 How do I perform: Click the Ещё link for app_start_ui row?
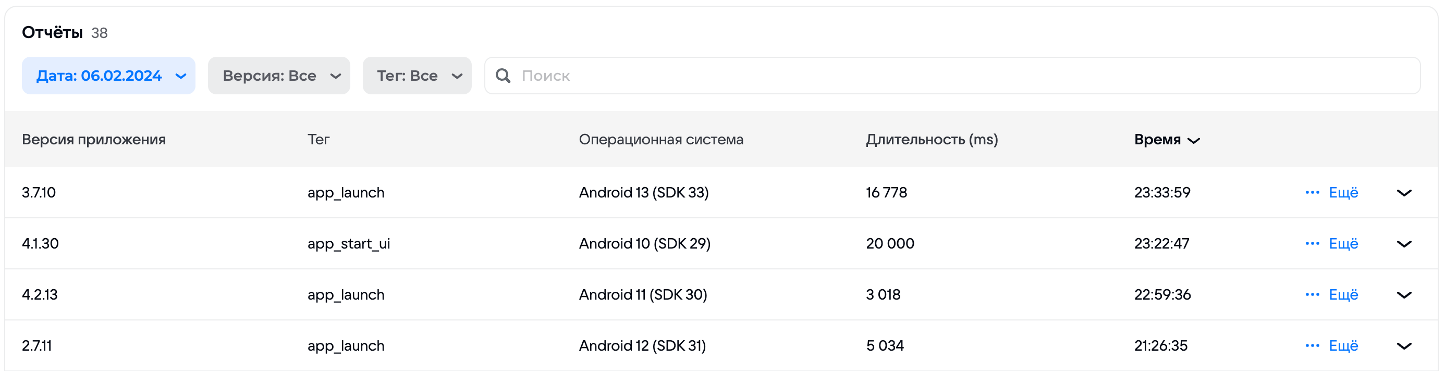click(1343, 244)
